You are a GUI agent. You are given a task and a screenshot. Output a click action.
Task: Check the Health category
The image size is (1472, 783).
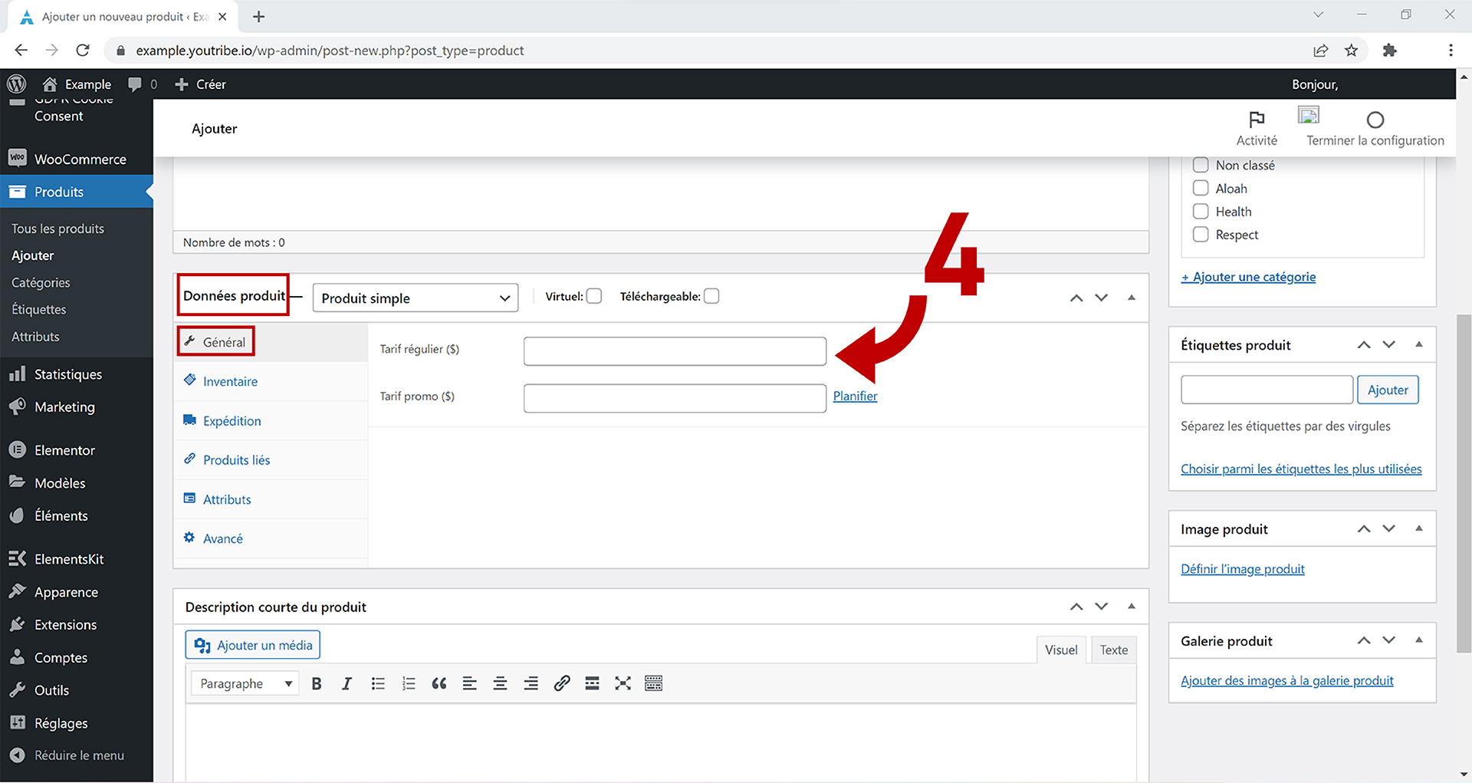(1201, 212)
